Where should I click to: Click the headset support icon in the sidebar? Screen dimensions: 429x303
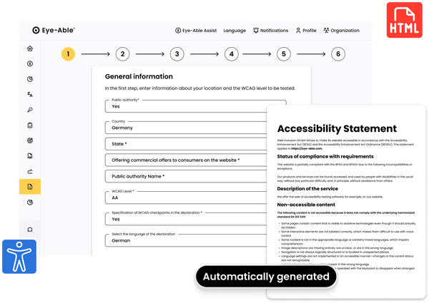30,230
